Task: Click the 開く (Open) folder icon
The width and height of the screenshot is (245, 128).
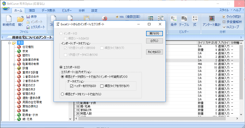Action: [x=21, y=19]
